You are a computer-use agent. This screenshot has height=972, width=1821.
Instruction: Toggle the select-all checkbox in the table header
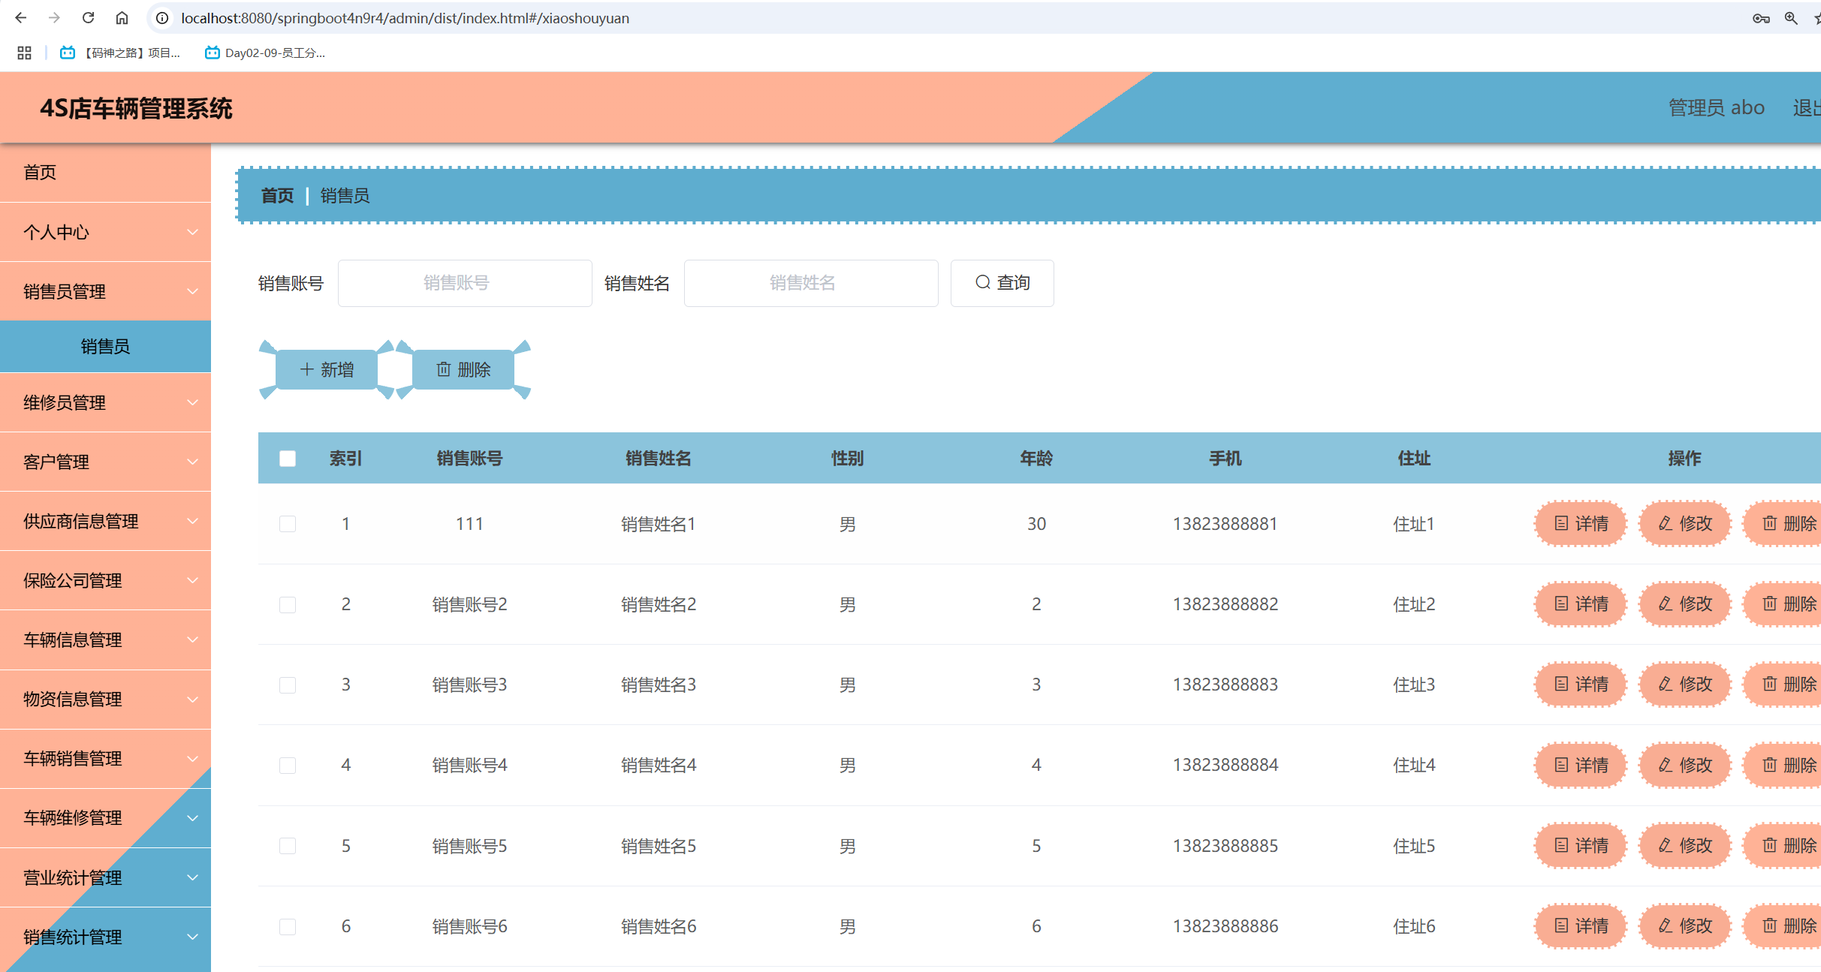[x=288, y=458]
